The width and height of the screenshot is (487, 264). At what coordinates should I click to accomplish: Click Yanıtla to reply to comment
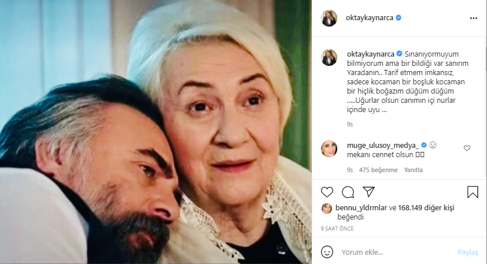pyautogui.click(x=414, y=170)
